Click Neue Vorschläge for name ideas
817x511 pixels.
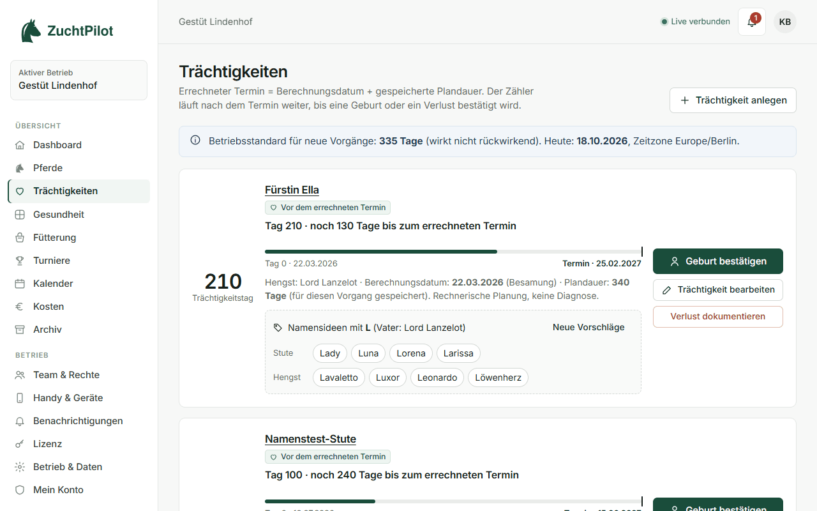[x=588, y=327]
